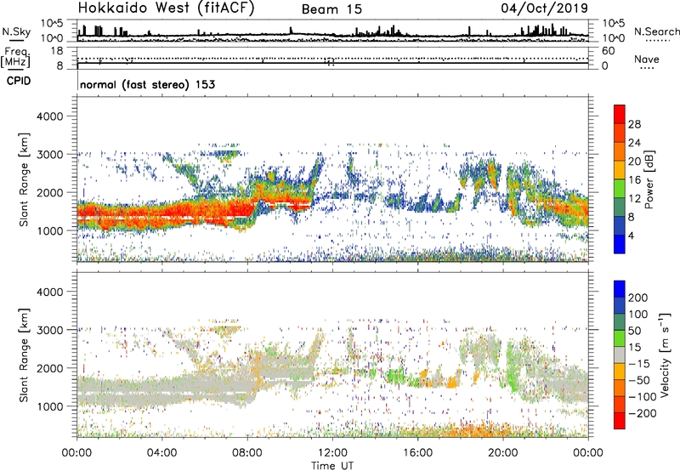The image size is (680, 471).
Task: Click the '12:00' time axis label
Action: click(x=332, y=453)
